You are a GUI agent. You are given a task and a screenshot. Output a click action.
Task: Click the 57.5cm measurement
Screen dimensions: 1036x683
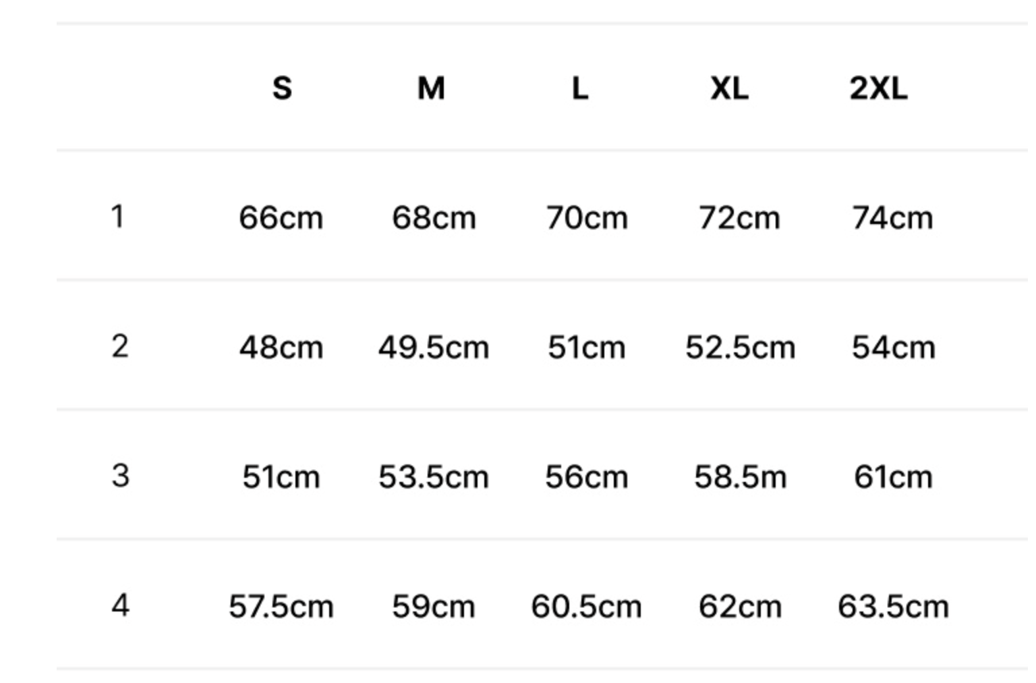click(281, 607)
